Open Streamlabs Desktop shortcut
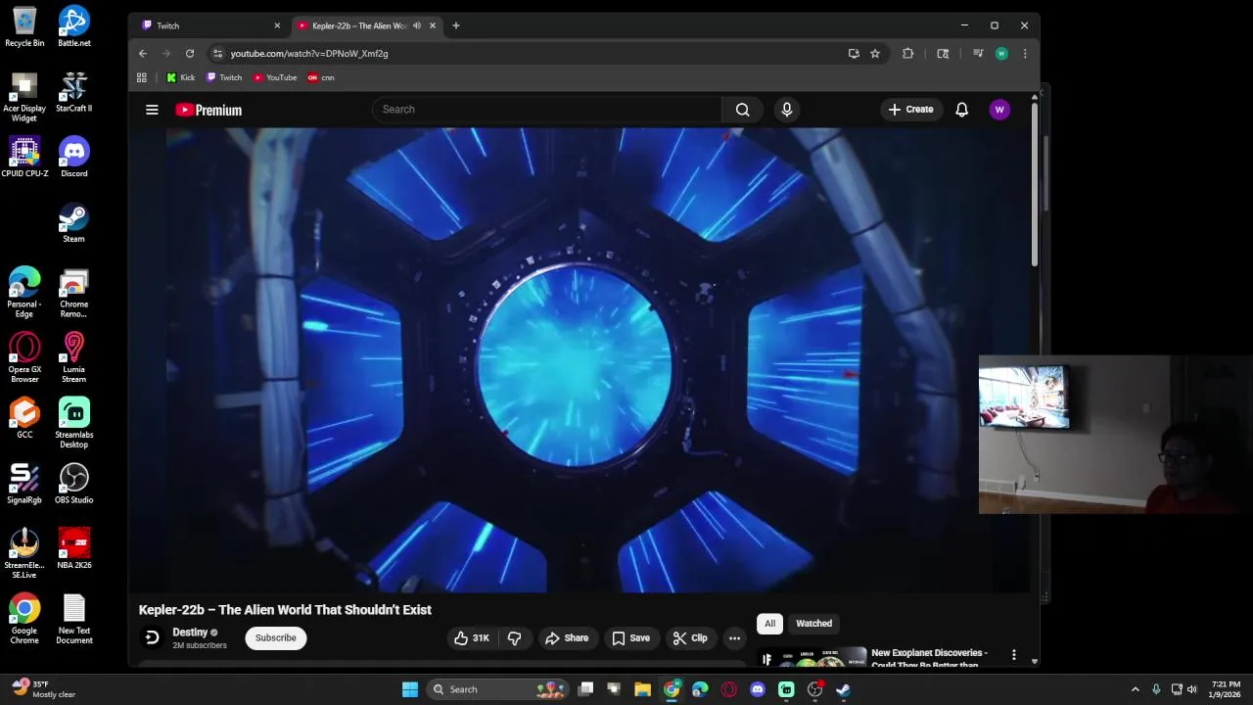The height and width of the screenshot is (705, 1253). point(73,423)
